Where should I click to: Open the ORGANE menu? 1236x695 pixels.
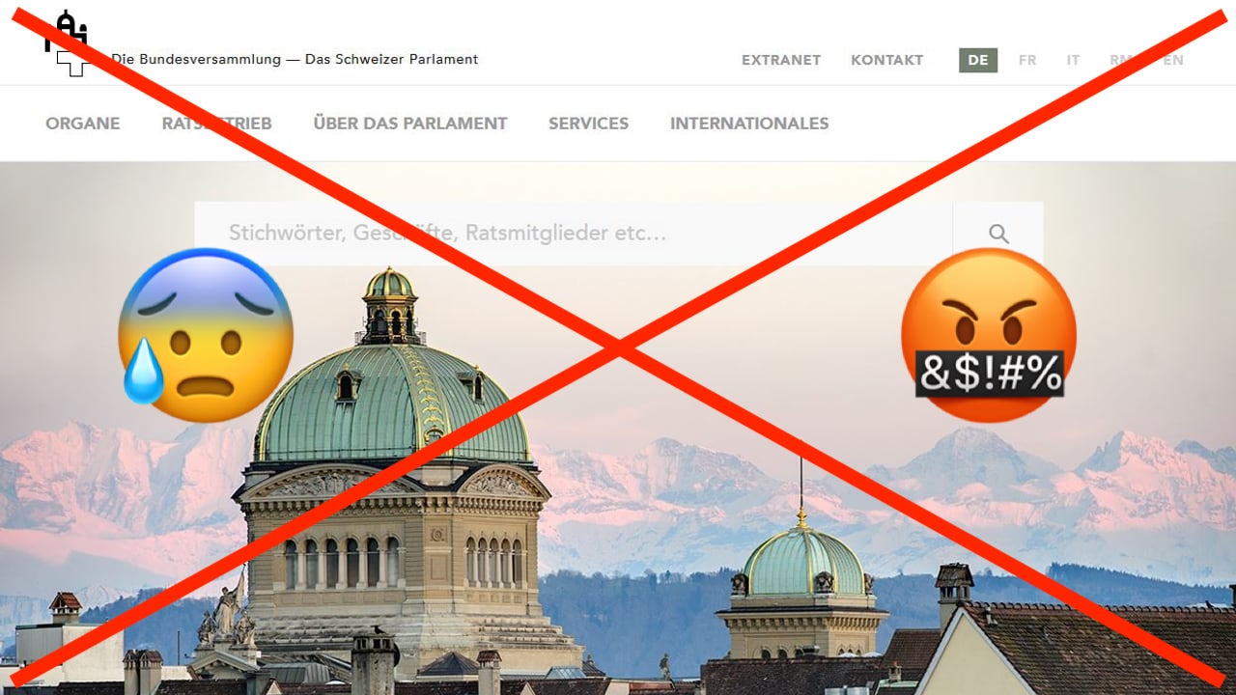click(83, 124)
